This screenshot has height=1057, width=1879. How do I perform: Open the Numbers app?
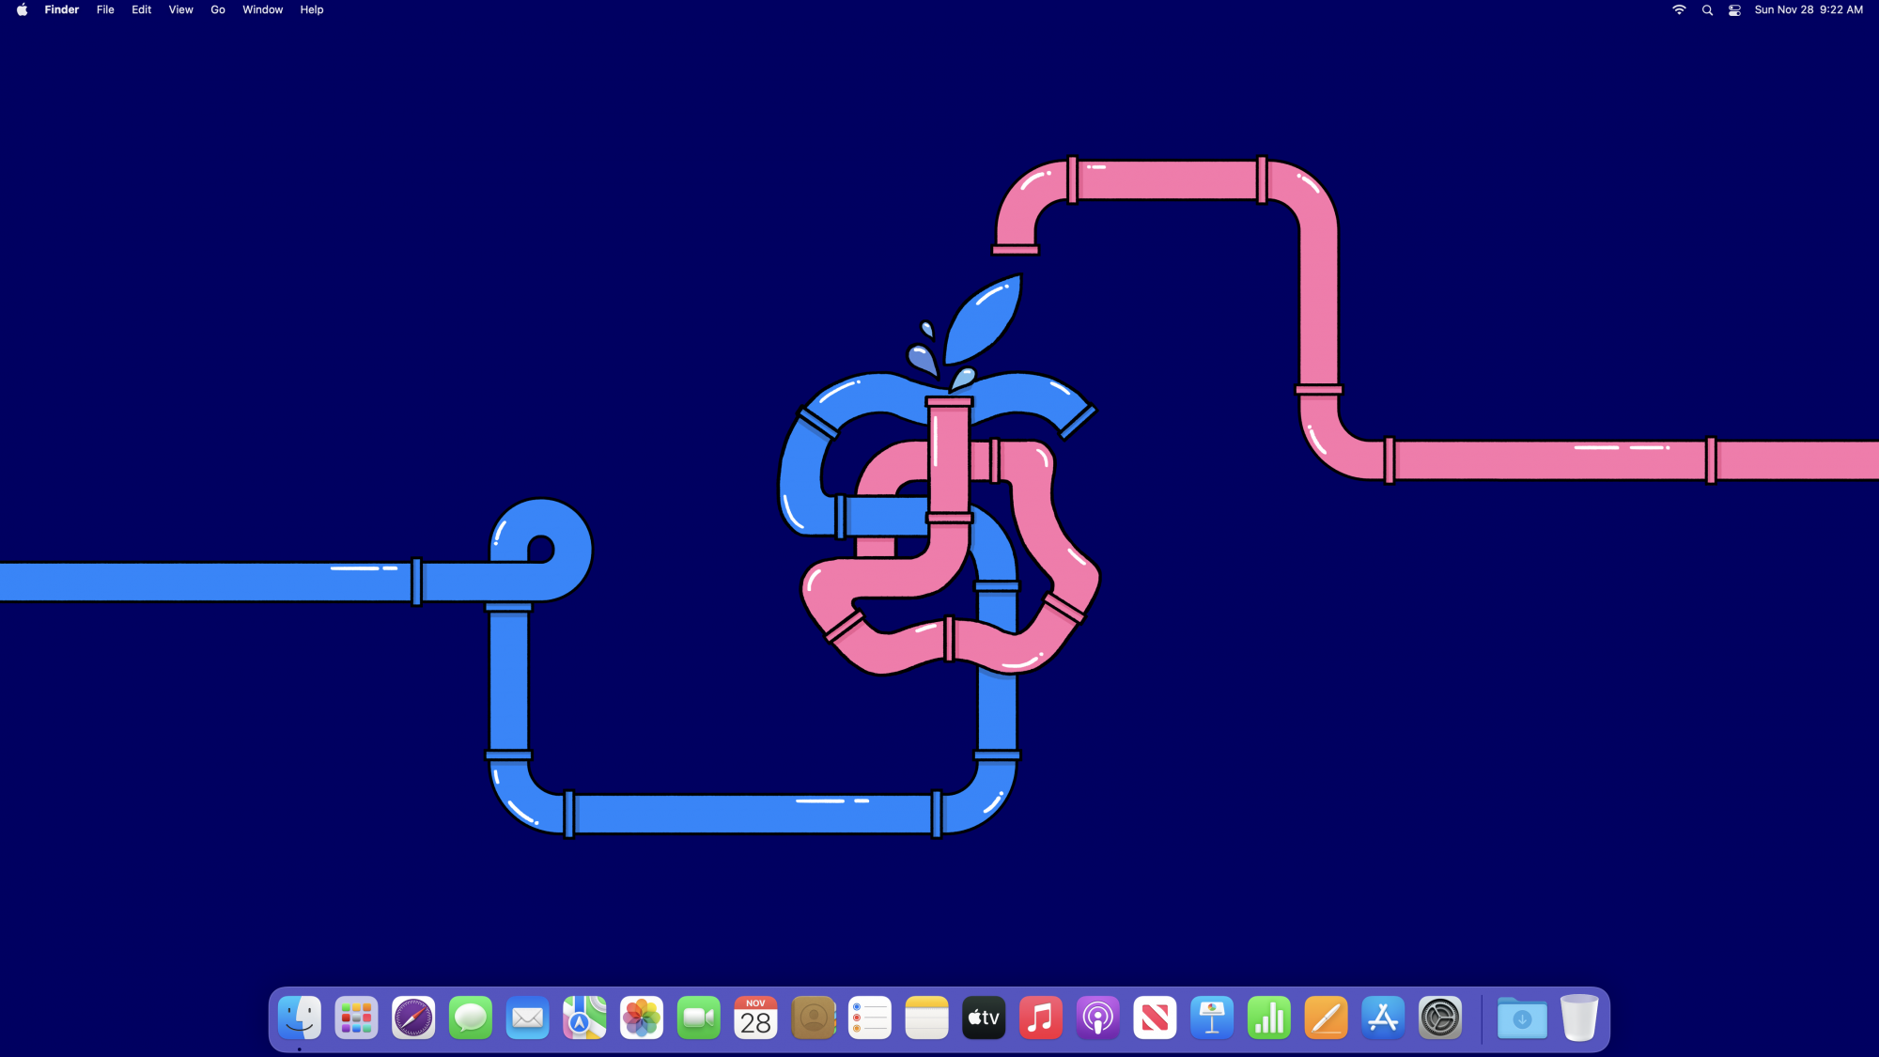click(1268, 1018)
